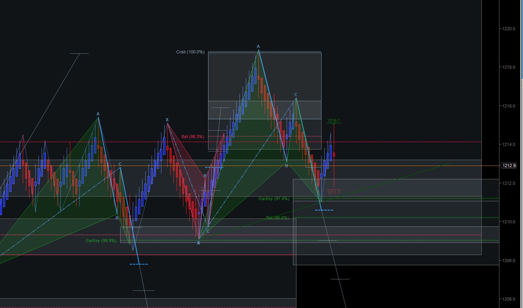523x308 pixels.
Task: Click the 1218.0 price axis label
Action: [509, 67]
